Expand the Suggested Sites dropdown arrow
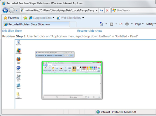 coord(53,18)
